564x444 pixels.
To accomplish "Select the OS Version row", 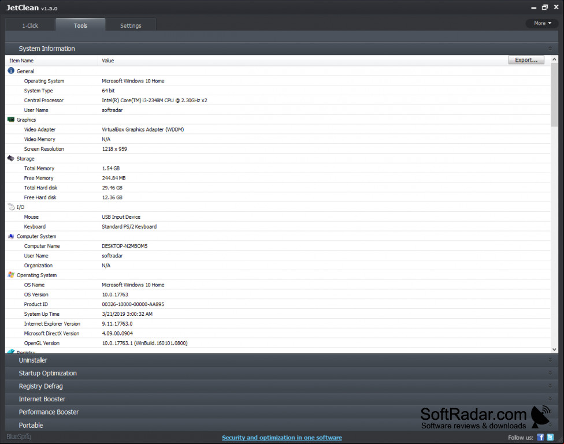I will (x=278, y=294).
